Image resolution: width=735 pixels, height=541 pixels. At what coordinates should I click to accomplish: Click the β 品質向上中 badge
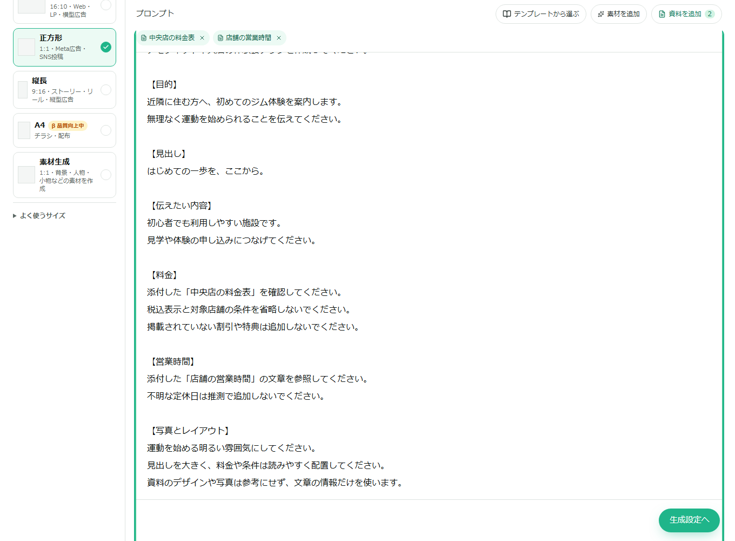pos(68,126)
